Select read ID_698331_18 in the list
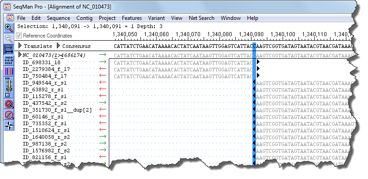The width and height of the screenshot is (368, 179). tap(42, 62)
